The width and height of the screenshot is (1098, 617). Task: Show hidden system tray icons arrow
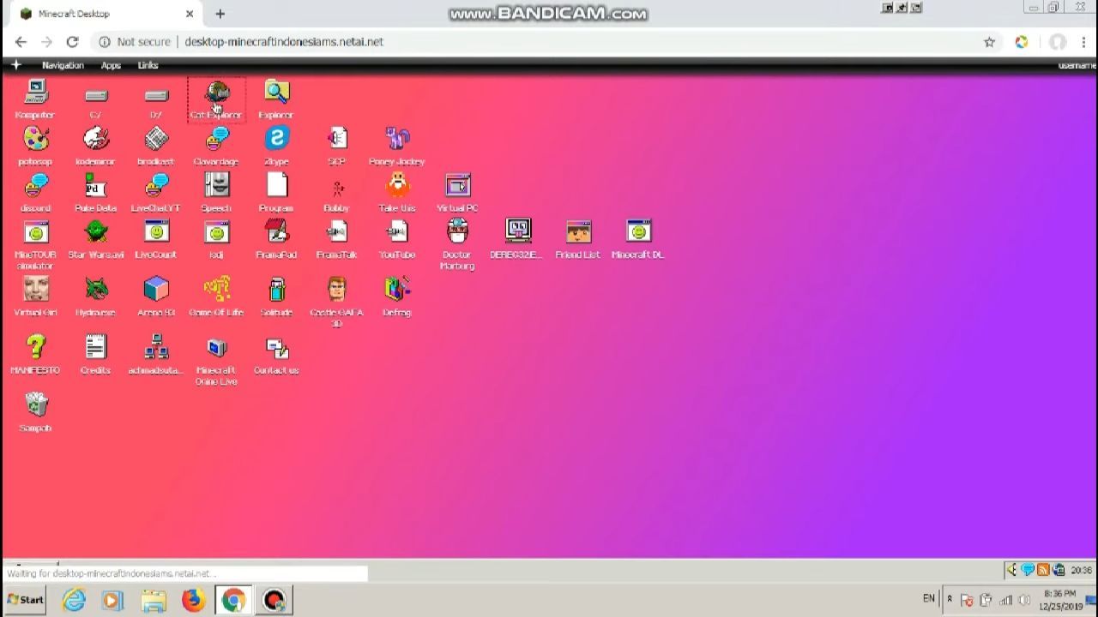pyautogui.click(x=949, y=599)
